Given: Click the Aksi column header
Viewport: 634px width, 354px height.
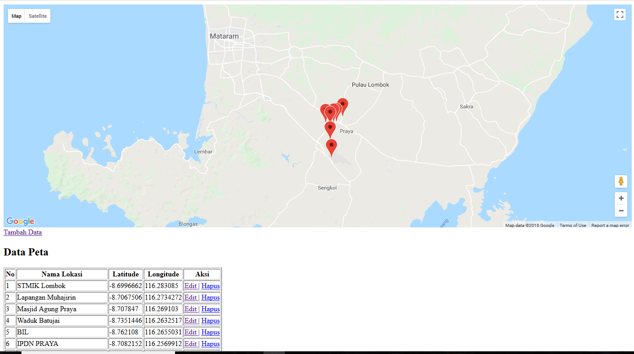Looking at the screenshot, I should (x=202, y=274).
